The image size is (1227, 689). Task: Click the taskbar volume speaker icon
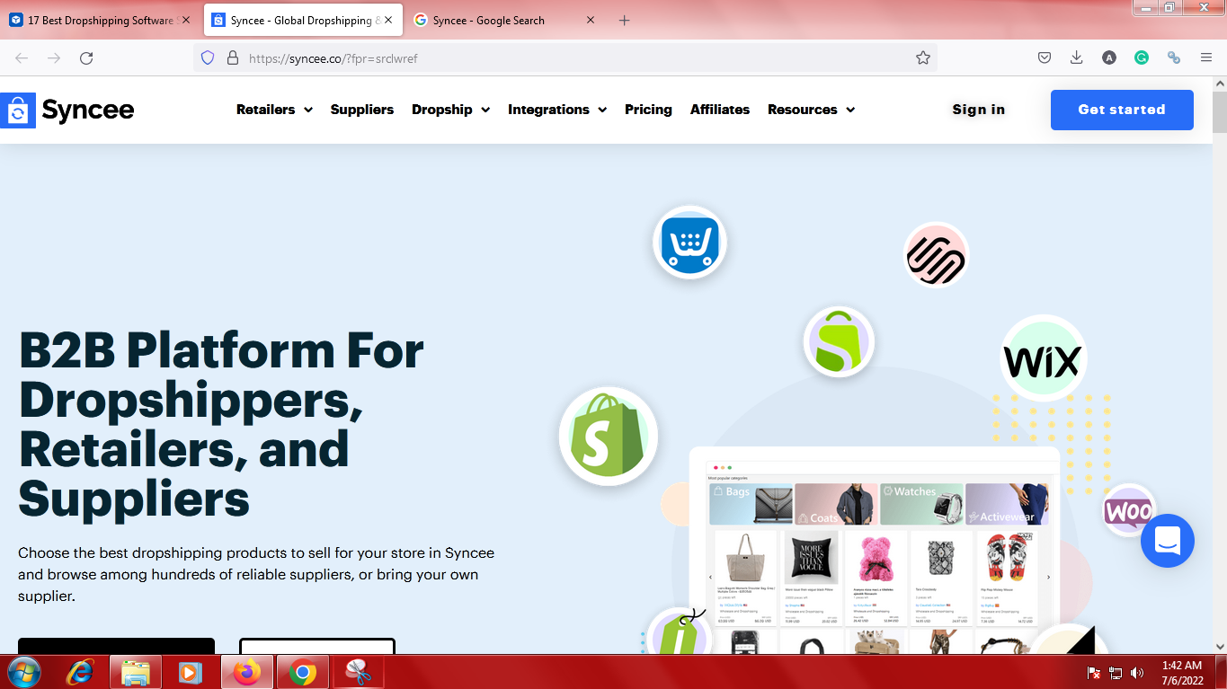[x=1137, y=673]
